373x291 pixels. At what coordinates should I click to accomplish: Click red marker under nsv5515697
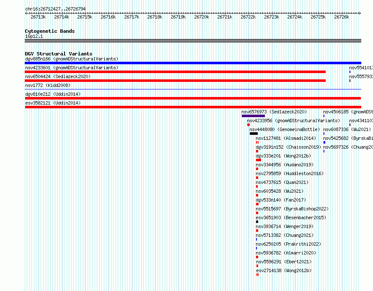(x=257, y=213)
